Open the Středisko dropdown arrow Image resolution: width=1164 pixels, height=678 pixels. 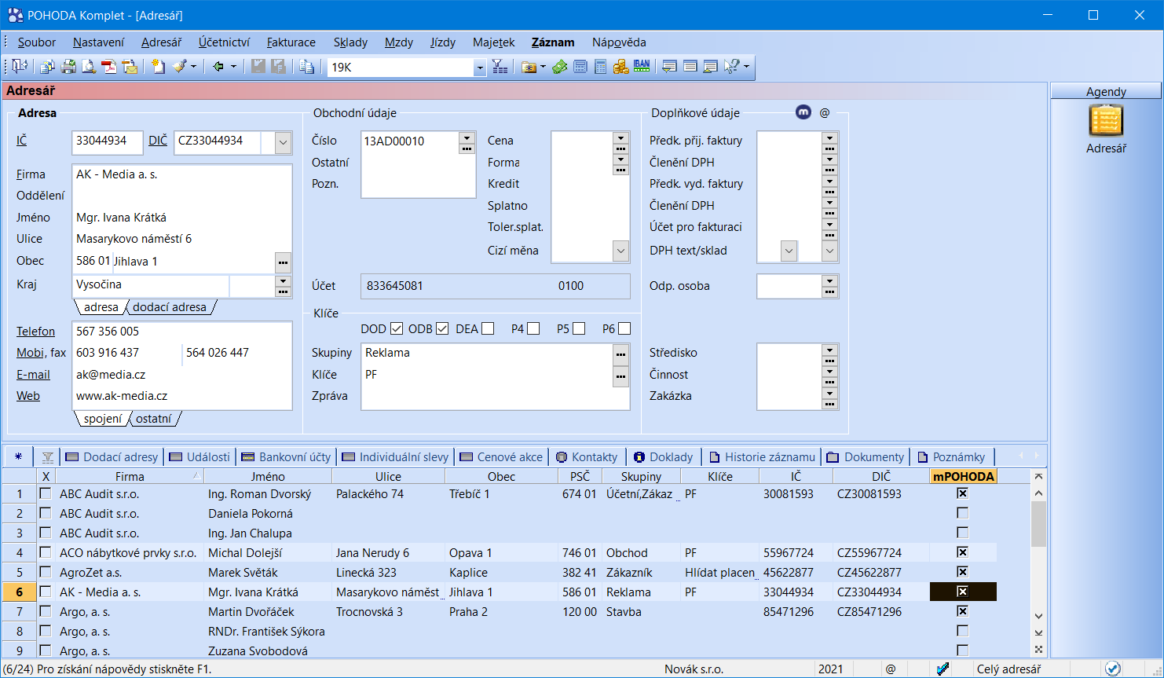pos(829,349)
